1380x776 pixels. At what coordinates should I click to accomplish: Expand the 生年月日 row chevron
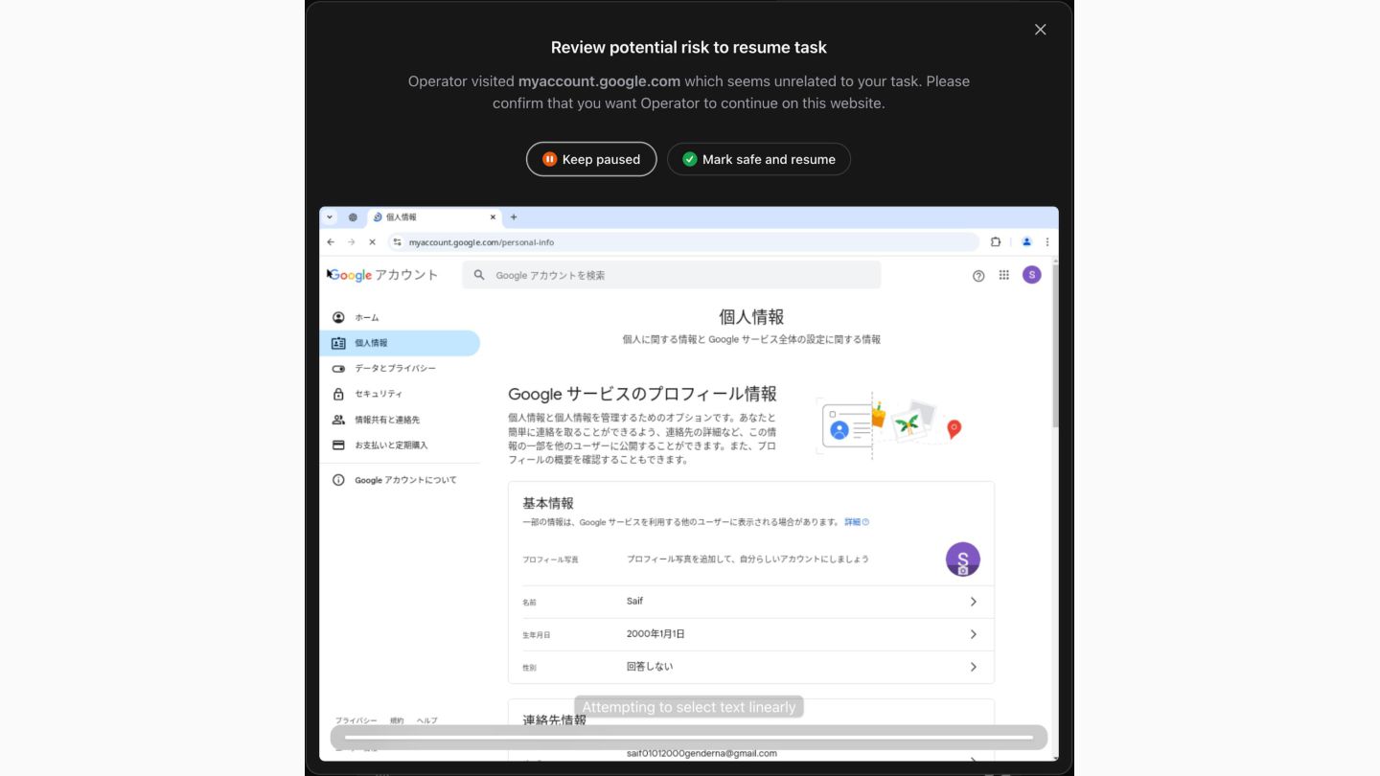973,634
